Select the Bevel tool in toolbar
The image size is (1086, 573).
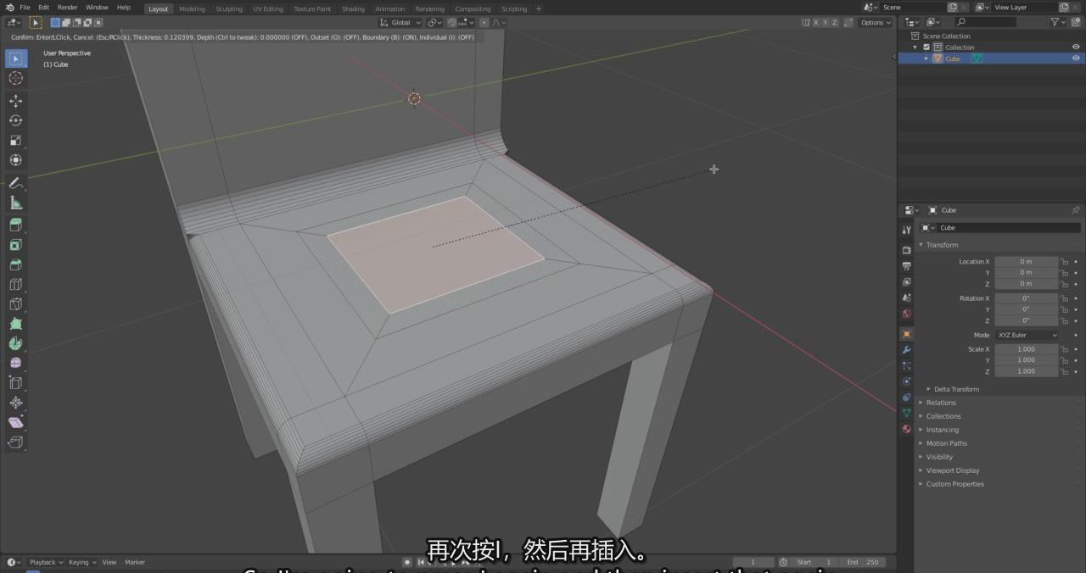[15, 264]
